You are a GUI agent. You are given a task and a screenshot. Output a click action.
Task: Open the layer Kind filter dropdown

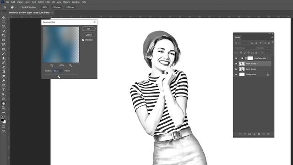tap(242, 43)
